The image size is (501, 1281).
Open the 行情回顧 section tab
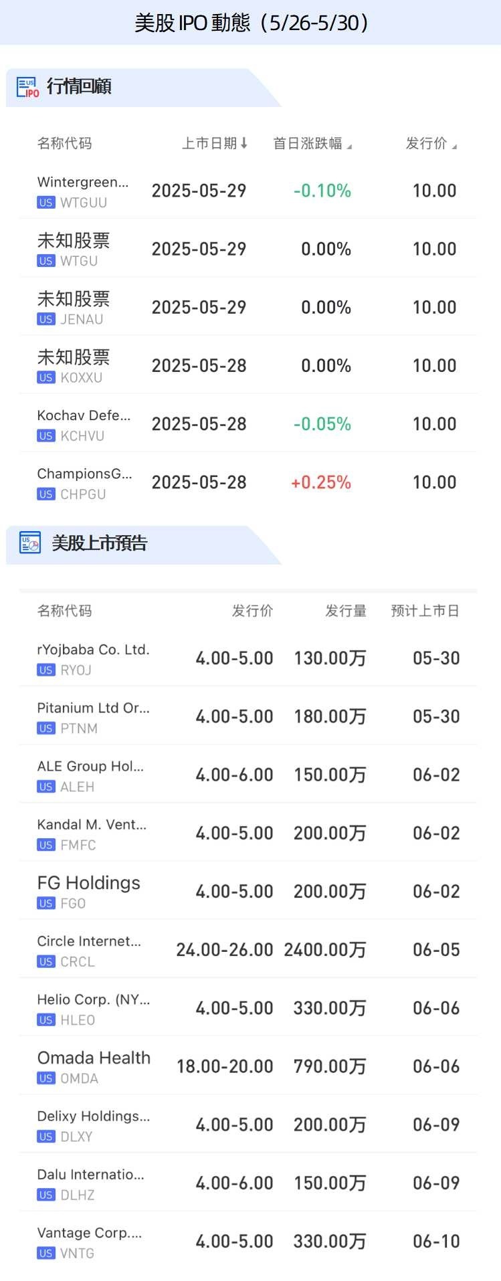[79, 87]
